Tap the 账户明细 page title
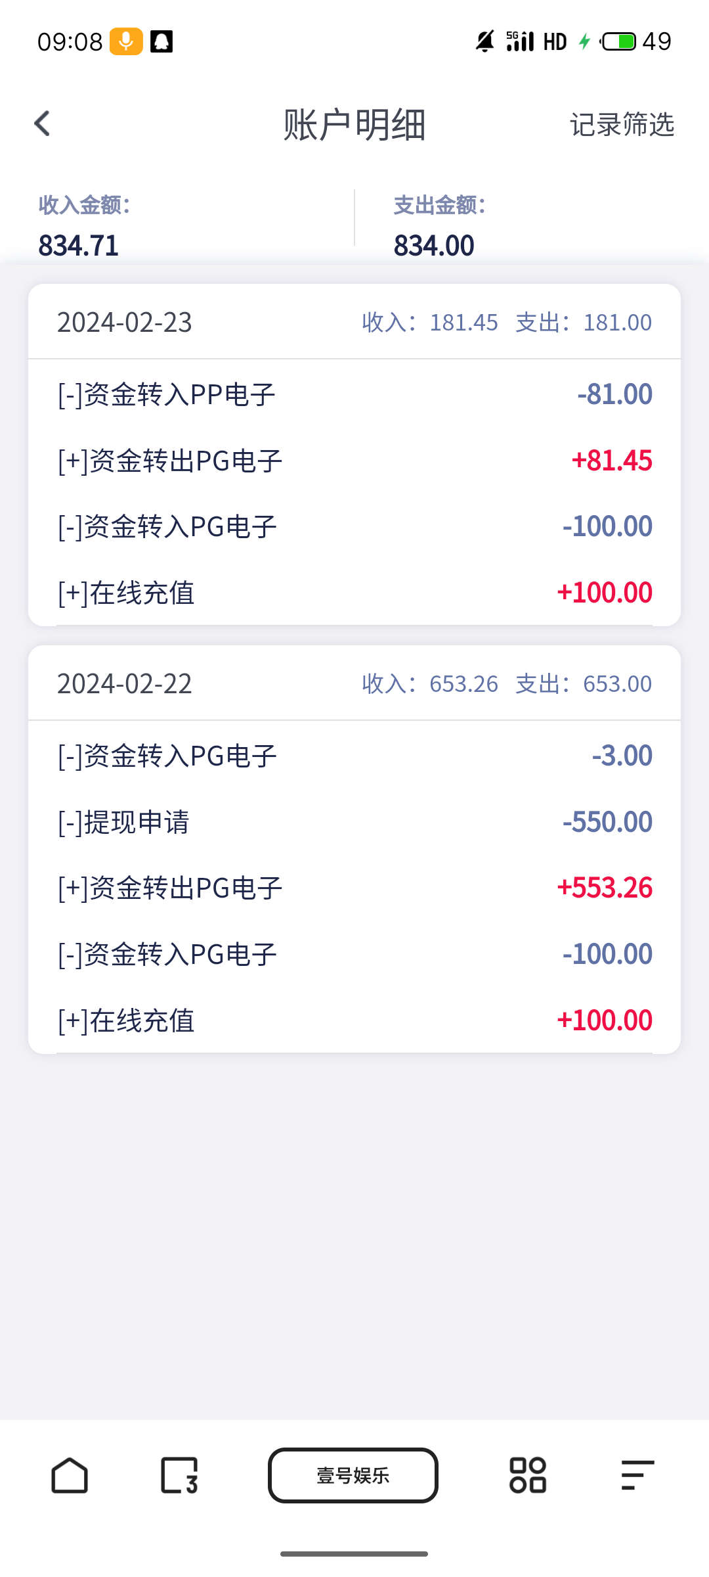The width and height of the screenshot is (709, 1577). [354, 124]
